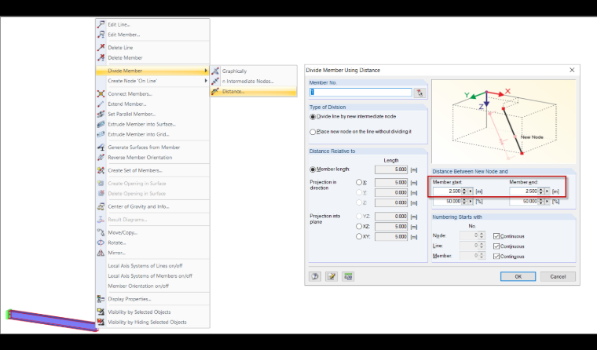Image resolution: width=597 pixels, height=350 pixels.
Task: Click Member start percent spinner arrows
Action: pos(464,201)
